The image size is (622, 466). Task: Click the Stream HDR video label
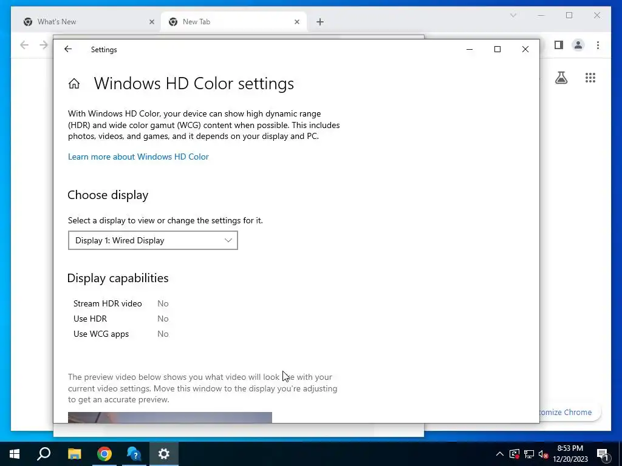point(108,303)
